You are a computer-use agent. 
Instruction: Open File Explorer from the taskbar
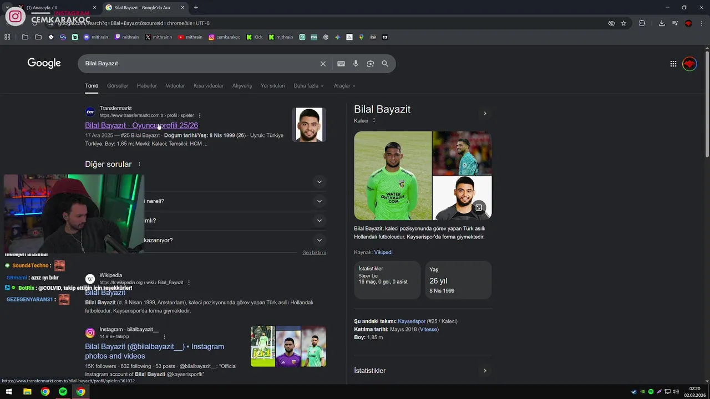27,392
